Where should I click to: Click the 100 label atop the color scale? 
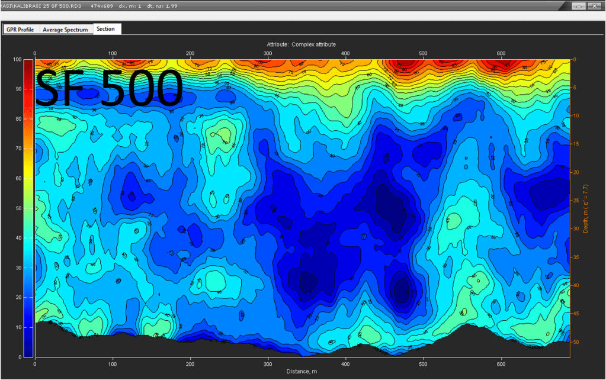pyautogui.click(x=17, y=59)
